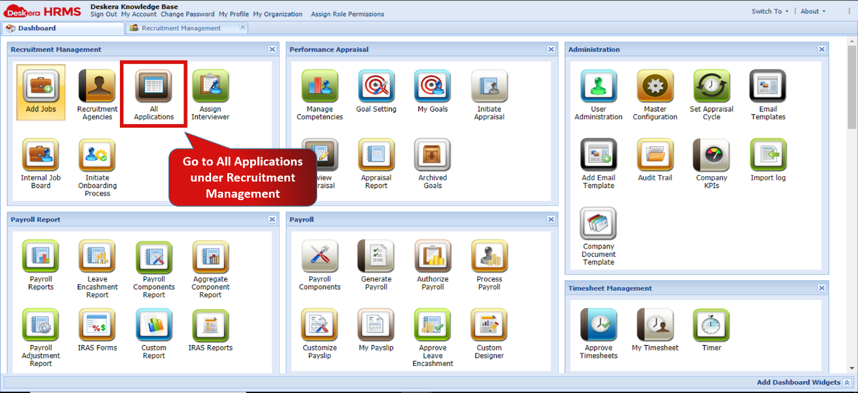Open IRAS Reports icon
The height and width of the screenshot is (393, 858).
point(210,327)
